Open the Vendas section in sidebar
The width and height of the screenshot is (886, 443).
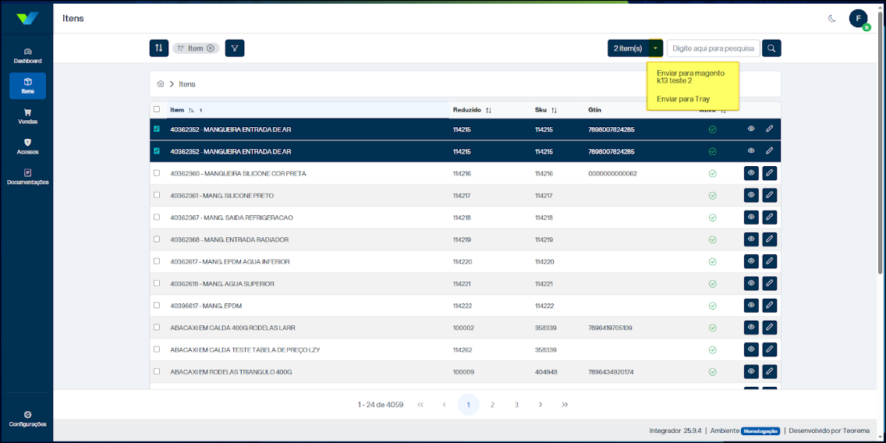(x=28, y=116)
